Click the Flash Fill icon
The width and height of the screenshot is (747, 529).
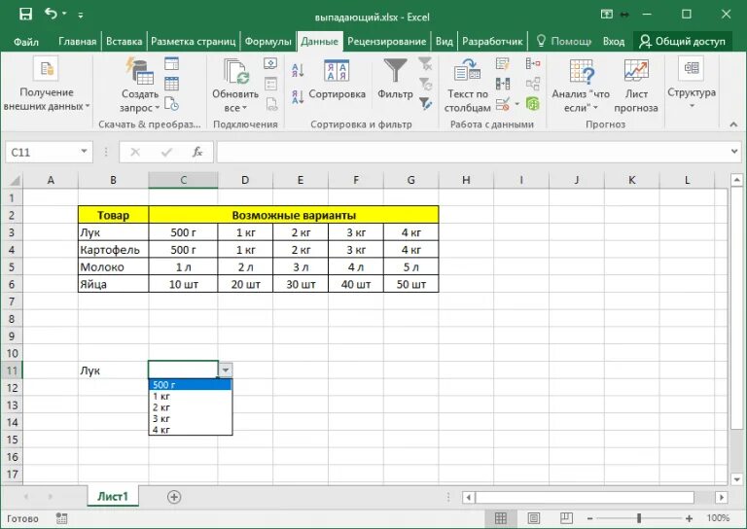point(503,63)
